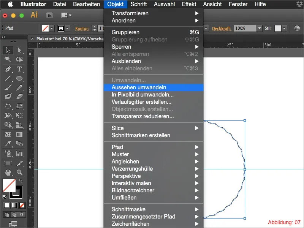This screenshot has width=304, height=228.
Task: Select the Ellipse tool
Action: tap(19, 78)
